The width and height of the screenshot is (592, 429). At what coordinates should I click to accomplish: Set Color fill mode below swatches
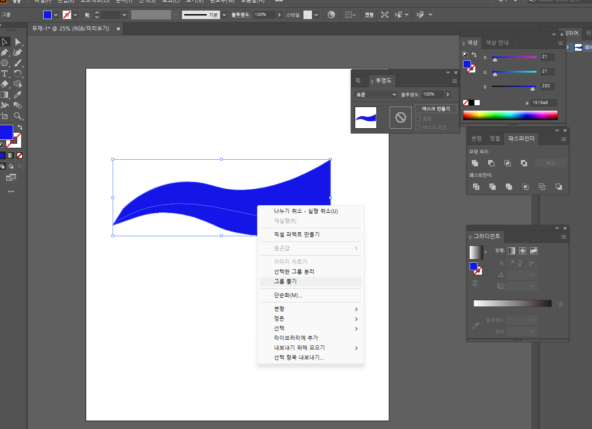(3, 155)
